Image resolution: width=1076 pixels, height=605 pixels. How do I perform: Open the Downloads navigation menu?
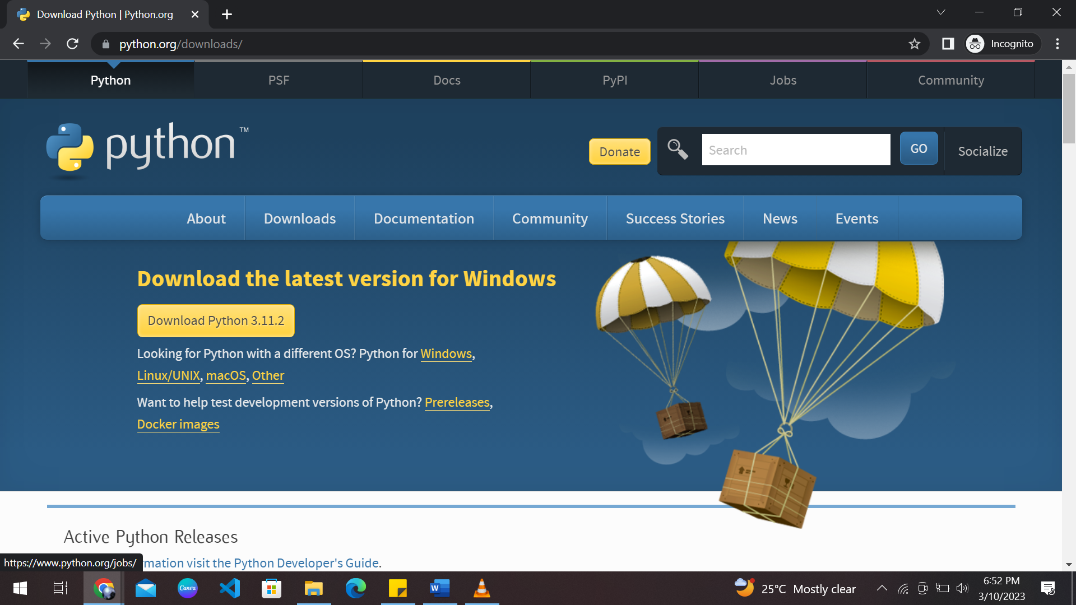pyautogui.click(x=300, y=218)
